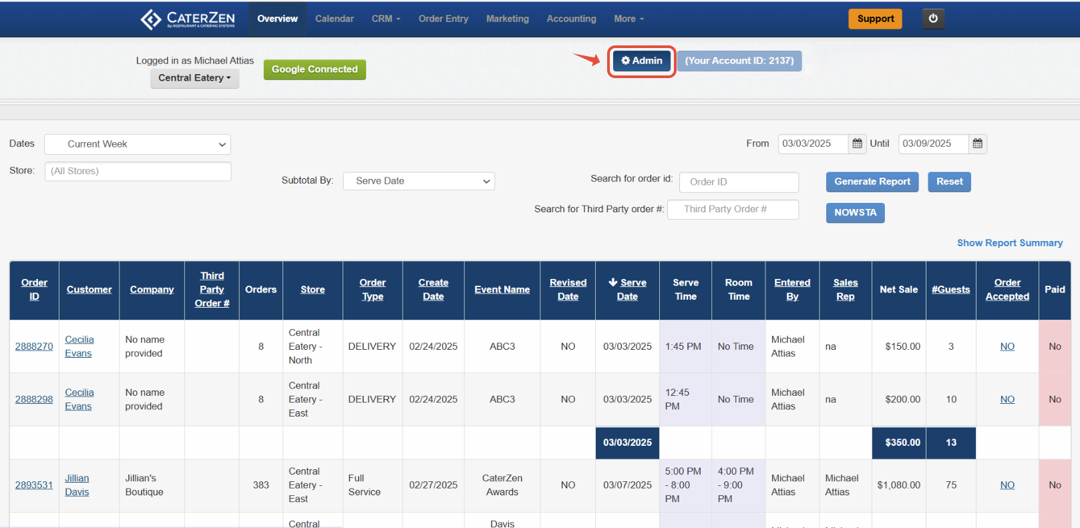
Task: Open the Show Report Summary link
Action: 1009,243
